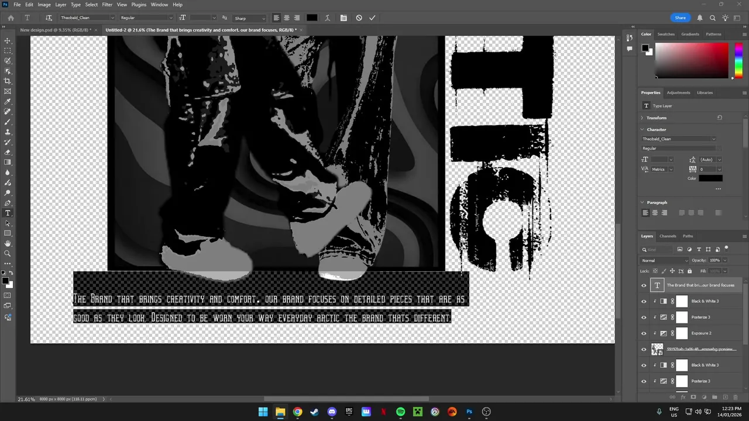Select the Rectangle shape tool
This screenshot has height=421, width=749.
8,233
